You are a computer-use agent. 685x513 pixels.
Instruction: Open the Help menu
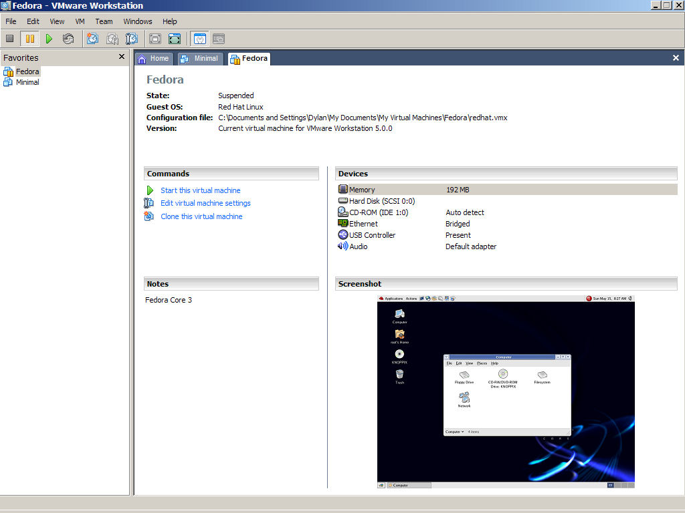tap(169, 21)
